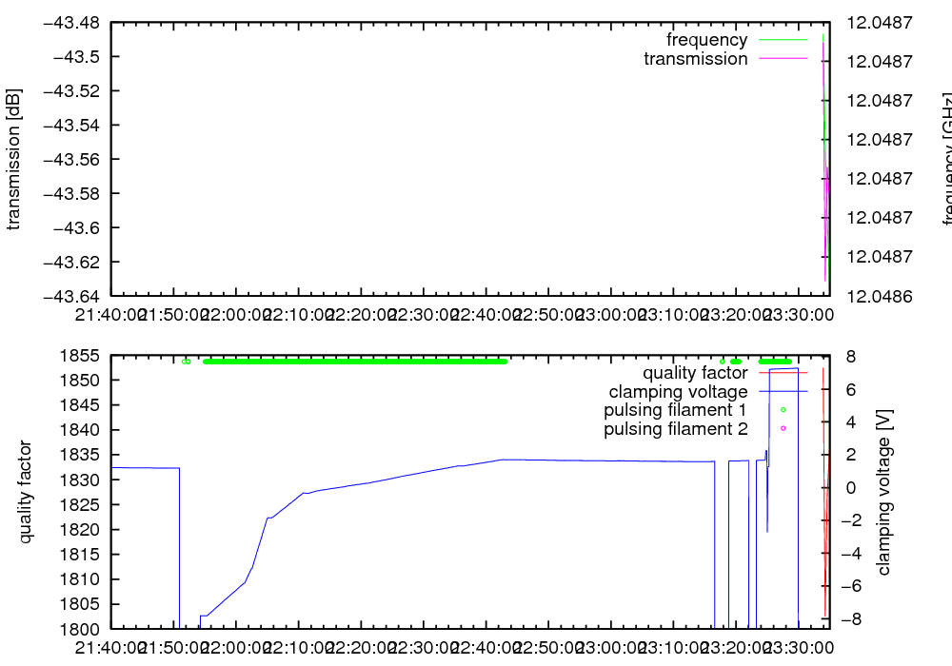Click the 'transmission [dB]' vertical axis title
The width and height of the screenshot is (952, 666).
pyautogui.click(x=13, y=159)
